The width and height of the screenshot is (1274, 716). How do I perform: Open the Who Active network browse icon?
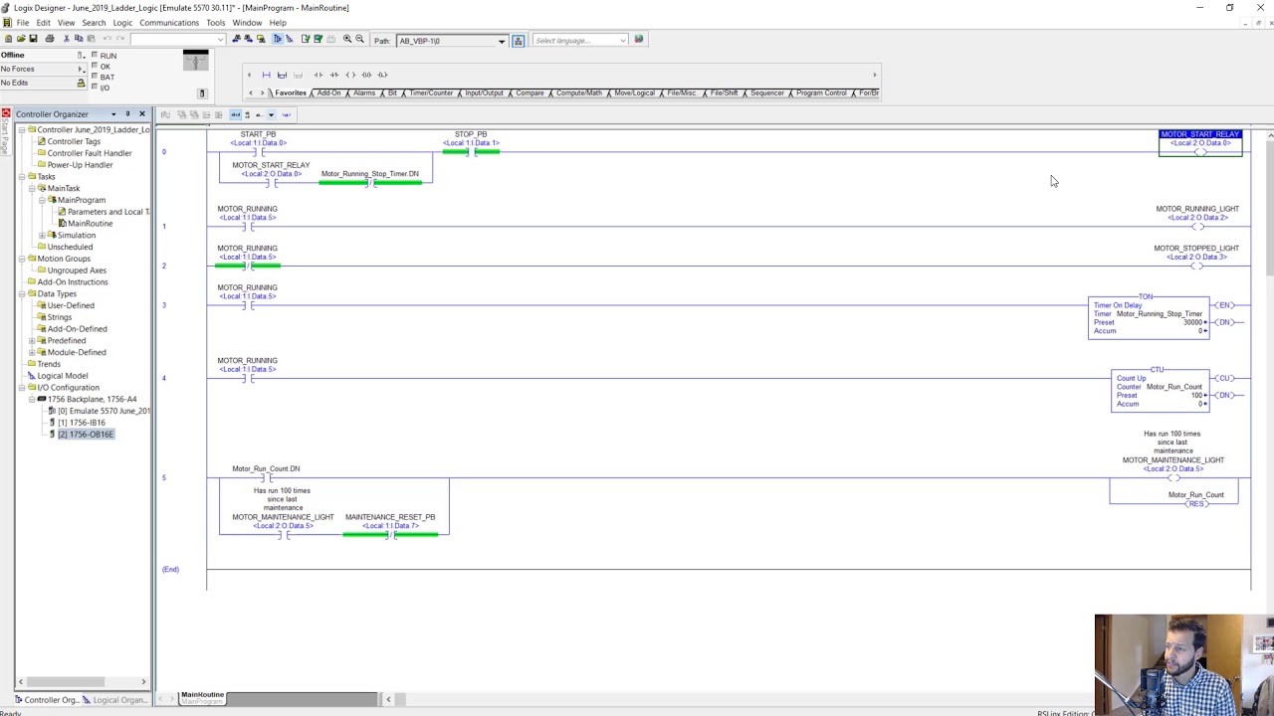[x=518, y=41]
